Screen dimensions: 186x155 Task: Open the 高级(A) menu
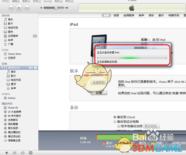click(x=59, y=1)
